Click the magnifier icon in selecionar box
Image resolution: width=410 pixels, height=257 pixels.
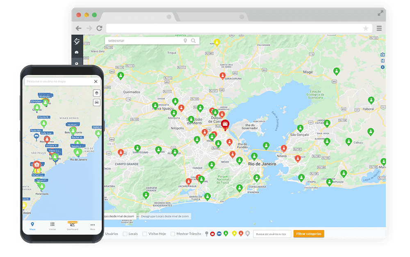(x=193, y=41)
